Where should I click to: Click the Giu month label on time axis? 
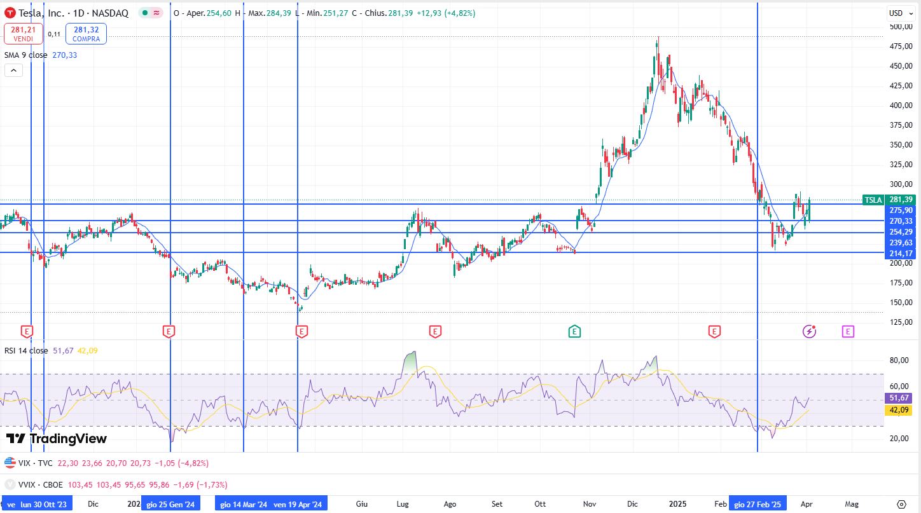pos(362,504)
